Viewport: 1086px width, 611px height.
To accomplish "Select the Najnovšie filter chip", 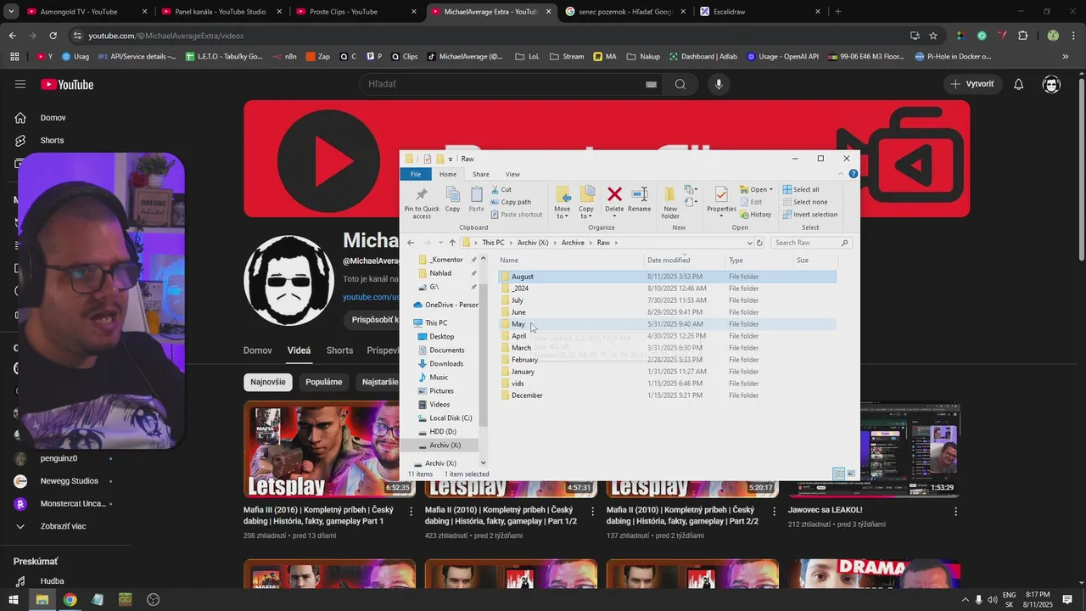I will point(268,382).
